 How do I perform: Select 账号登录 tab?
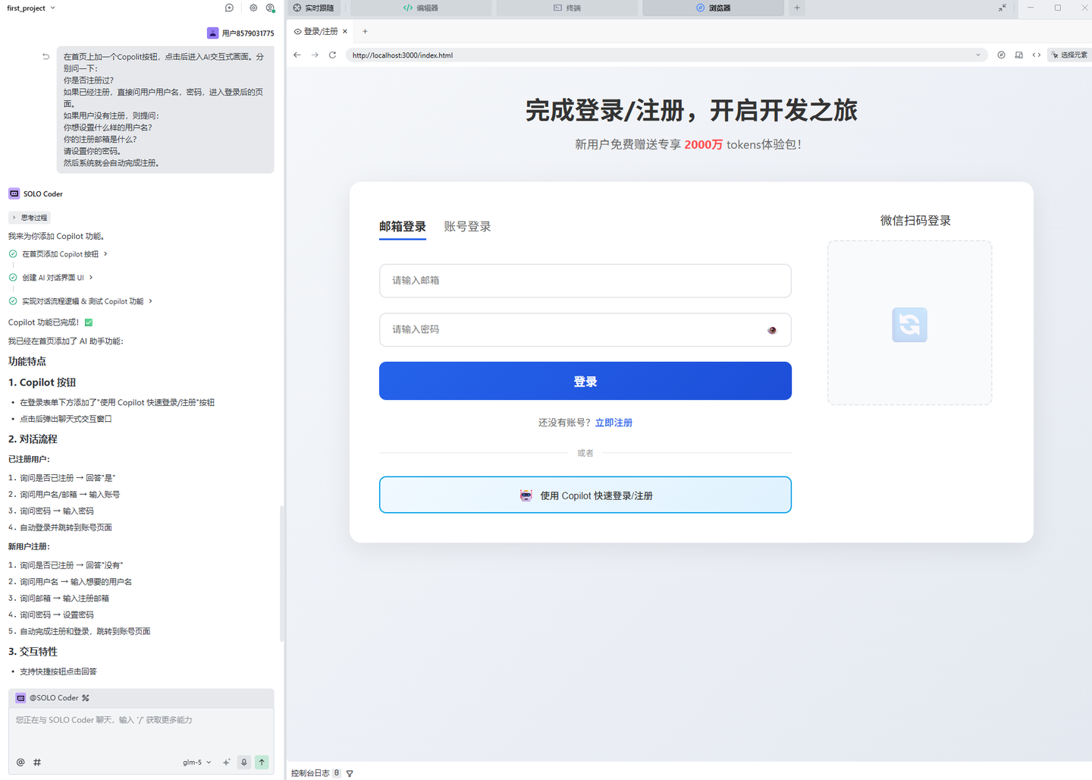coord(467,226)
